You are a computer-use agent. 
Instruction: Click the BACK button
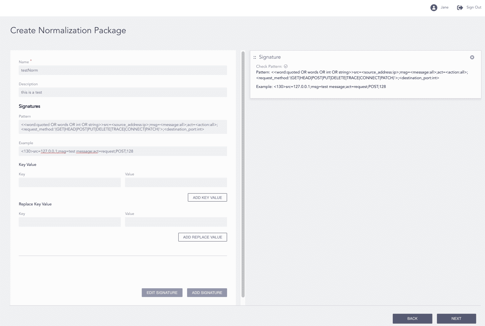(x=412, y=318)
